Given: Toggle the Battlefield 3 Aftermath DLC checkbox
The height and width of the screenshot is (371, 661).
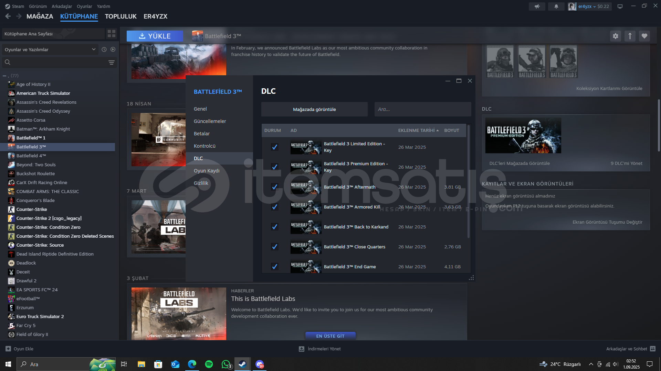Looking at the screenshot, I should [274, 187].
